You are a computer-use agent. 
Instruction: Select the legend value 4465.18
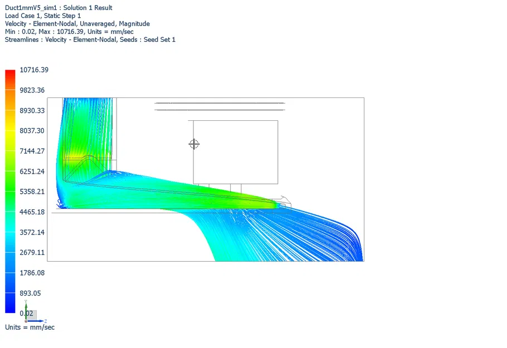click(32, 212)
